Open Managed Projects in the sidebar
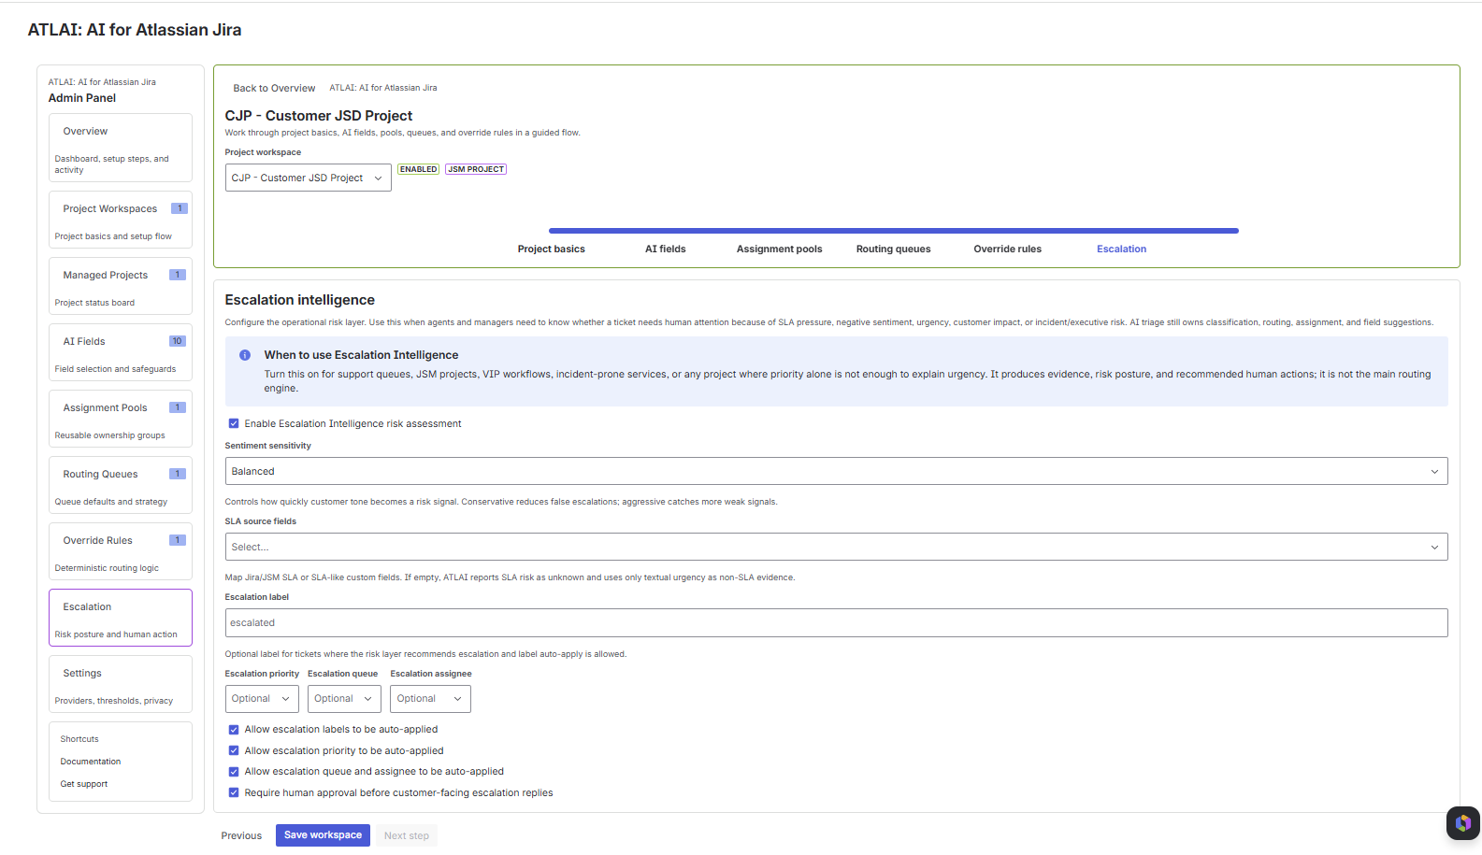This screenshot has height=855, width=1482. pos(121,286)
